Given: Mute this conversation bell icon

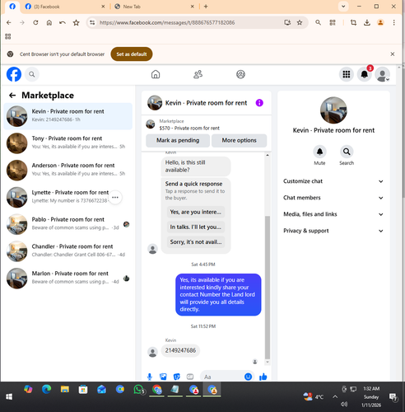Looking at the screenshot, I should (x=319, y=152).
